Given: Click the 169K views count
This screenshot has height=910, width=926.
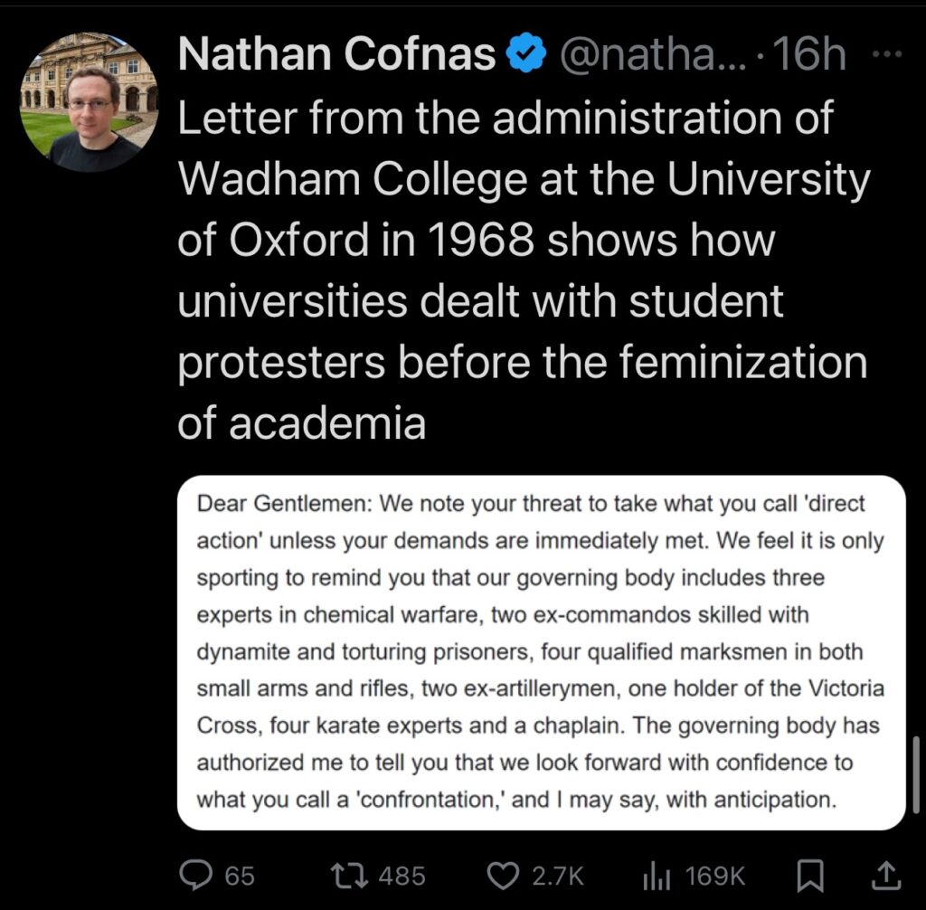Looking at the screenshot, I should 715,876.
